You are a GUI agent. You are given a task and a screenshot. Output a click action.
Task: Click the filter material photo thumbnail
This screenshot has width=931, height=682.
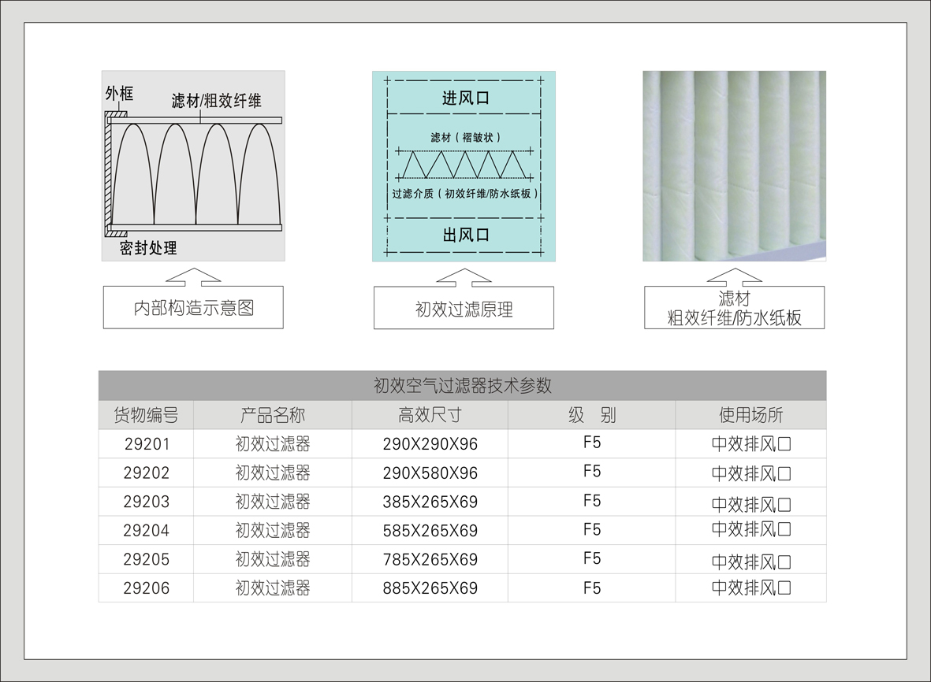(x=734, y=164)
